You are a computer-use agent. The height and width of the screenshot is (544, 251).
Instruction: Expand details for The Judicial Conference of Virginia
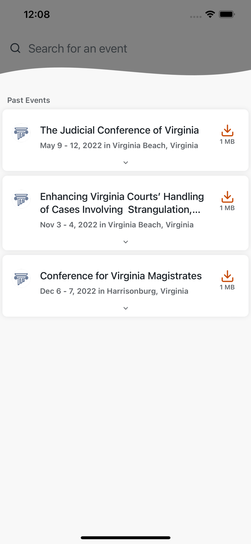[125, 162]
